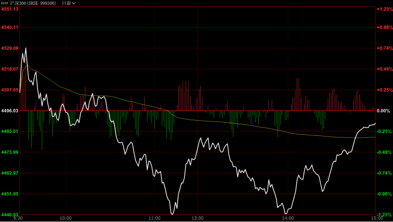Select the 4473.99 price axis label
This screenshot has height=222, width=393.
point(10,152)
